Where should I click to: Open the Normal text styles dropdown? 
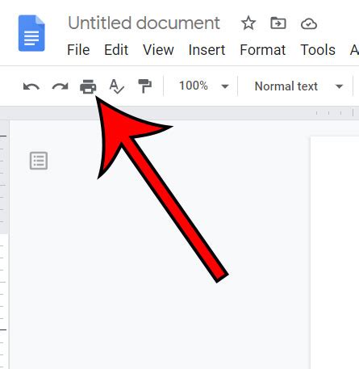[298, 86]
